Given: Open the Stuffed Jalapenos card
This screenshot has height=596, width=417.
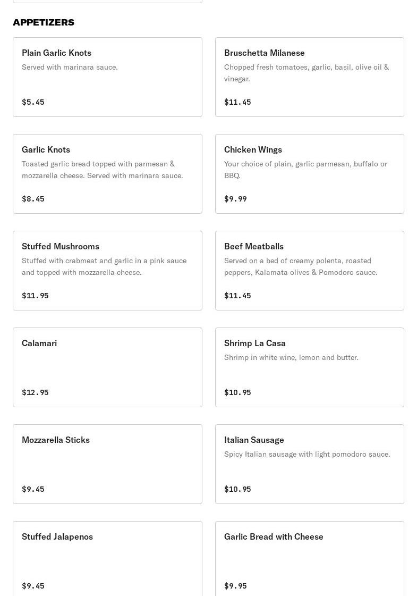Looking at the screenshot, I should coord(107,558).
